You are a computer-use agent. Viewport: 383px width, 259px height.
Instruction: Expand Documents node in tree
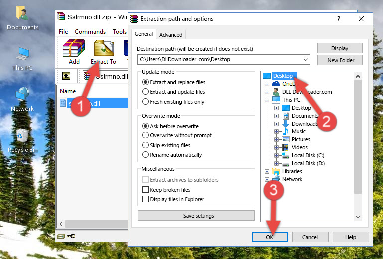pos(276,116)
